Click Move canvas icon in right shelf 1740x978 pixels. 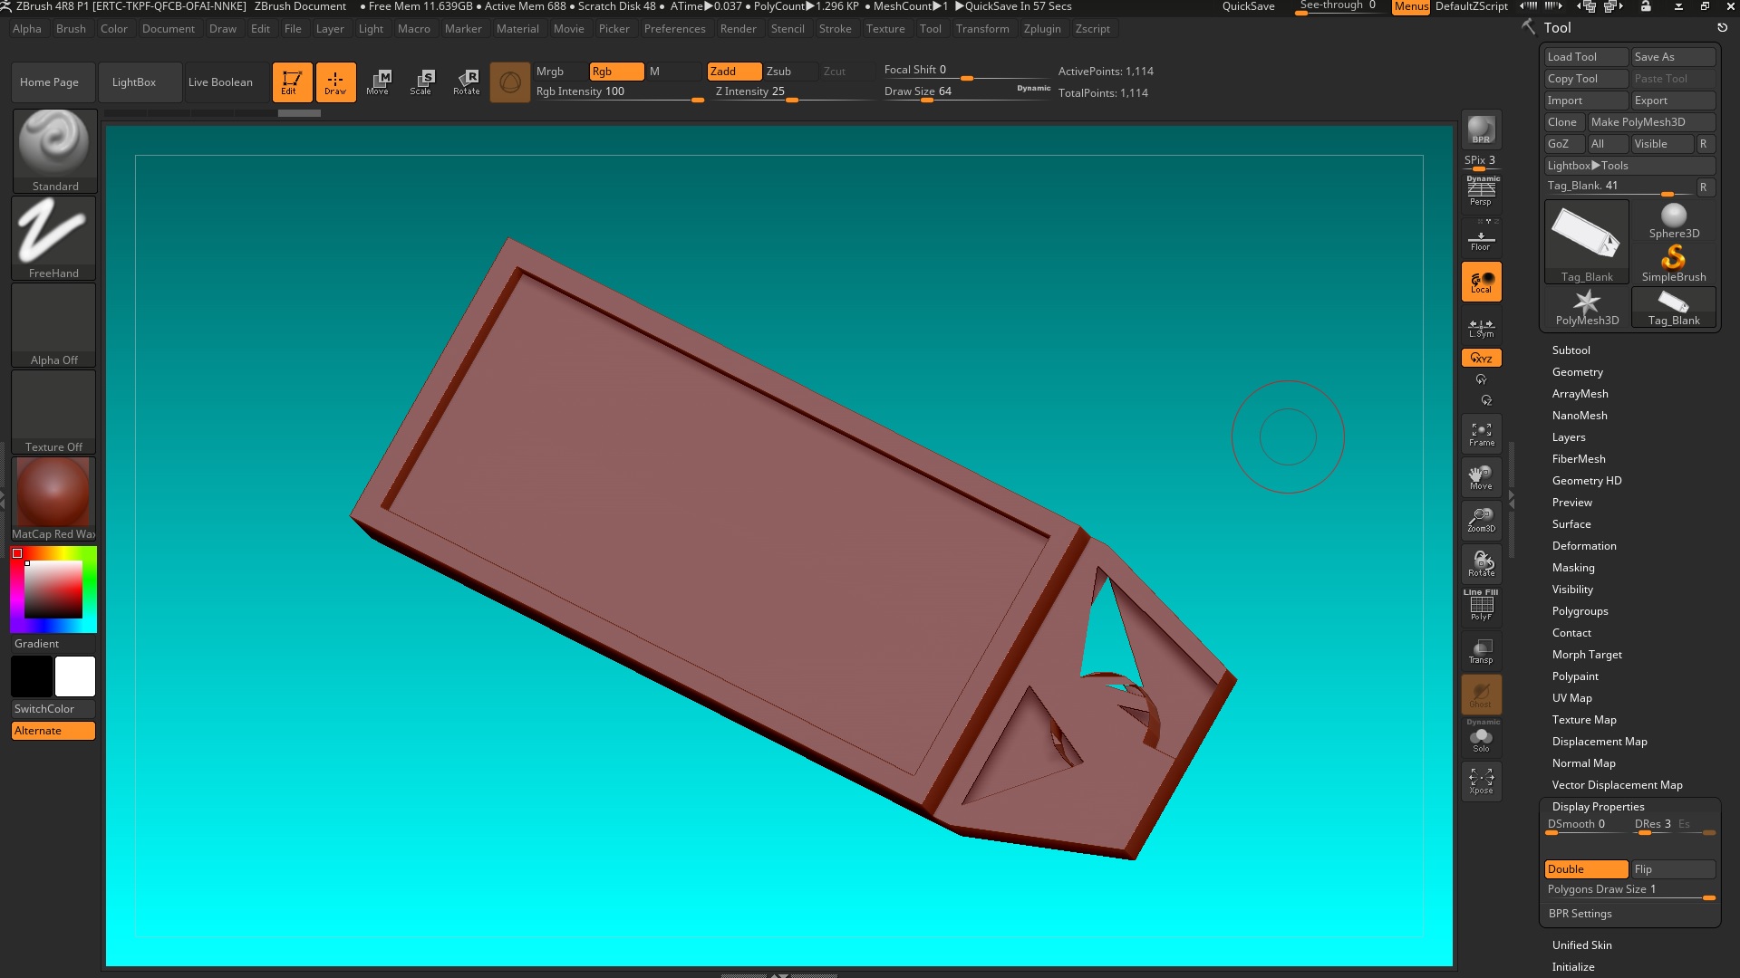tap(1481, 477)
